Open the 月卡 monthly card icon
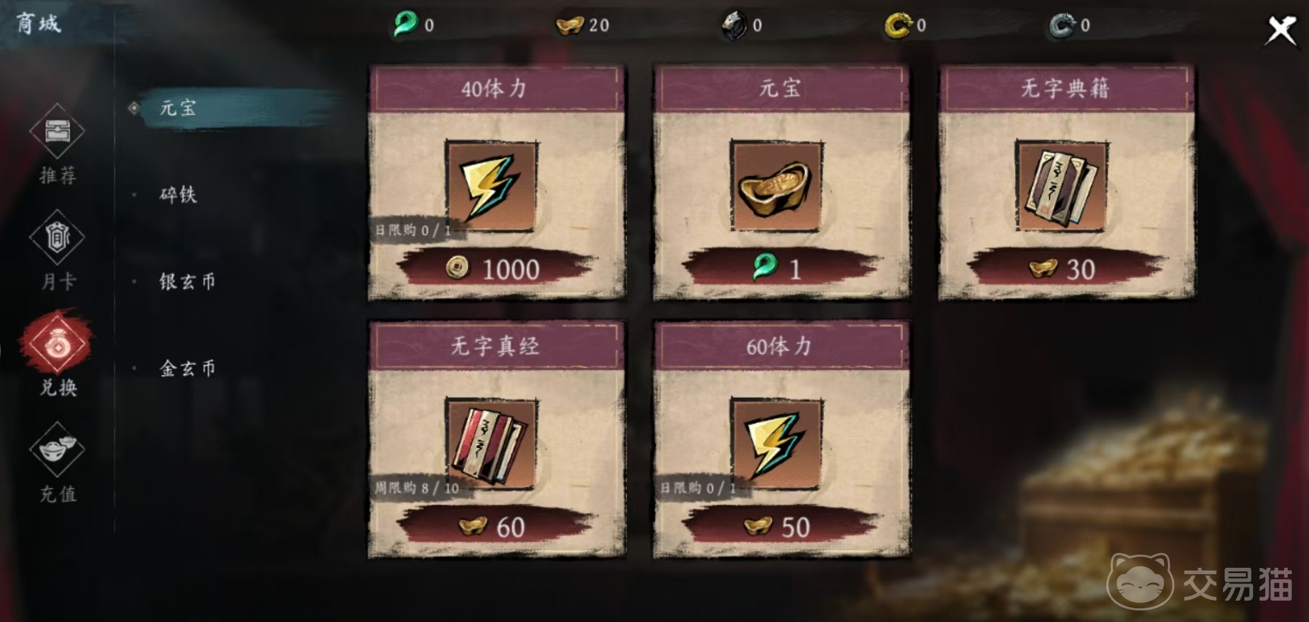Screen dimensions: 1309x622 (x=57, y=237)
